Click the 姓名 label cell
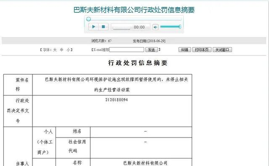Screen dimensions: 269x166 tap(73, 132)
